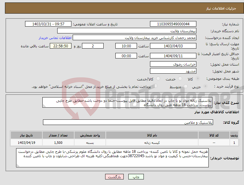Click the شرح کلی نیاز description textarea

(127, 102)
